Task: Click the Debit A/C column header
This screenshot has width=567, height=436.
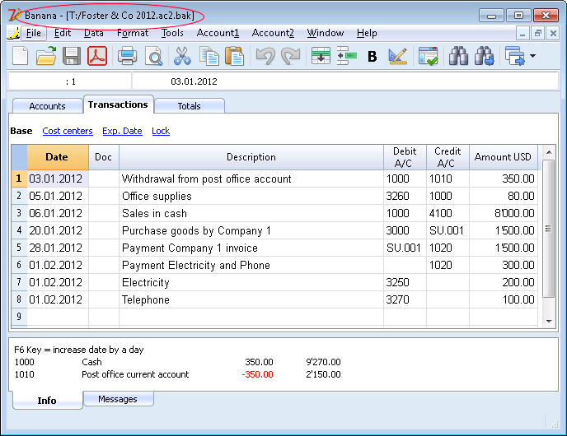Action: 405,157
